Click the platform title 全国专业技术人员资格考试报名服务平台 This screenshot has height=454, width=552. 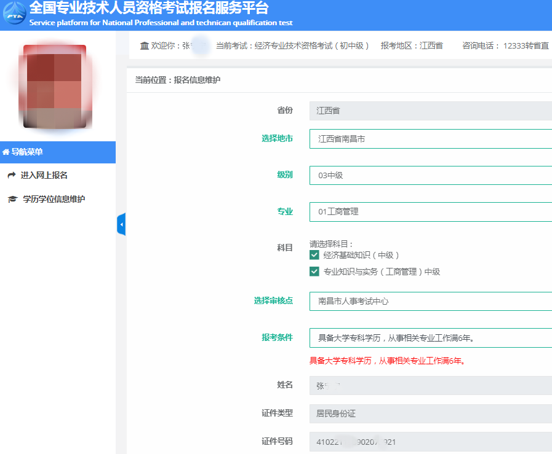[149, 8]
